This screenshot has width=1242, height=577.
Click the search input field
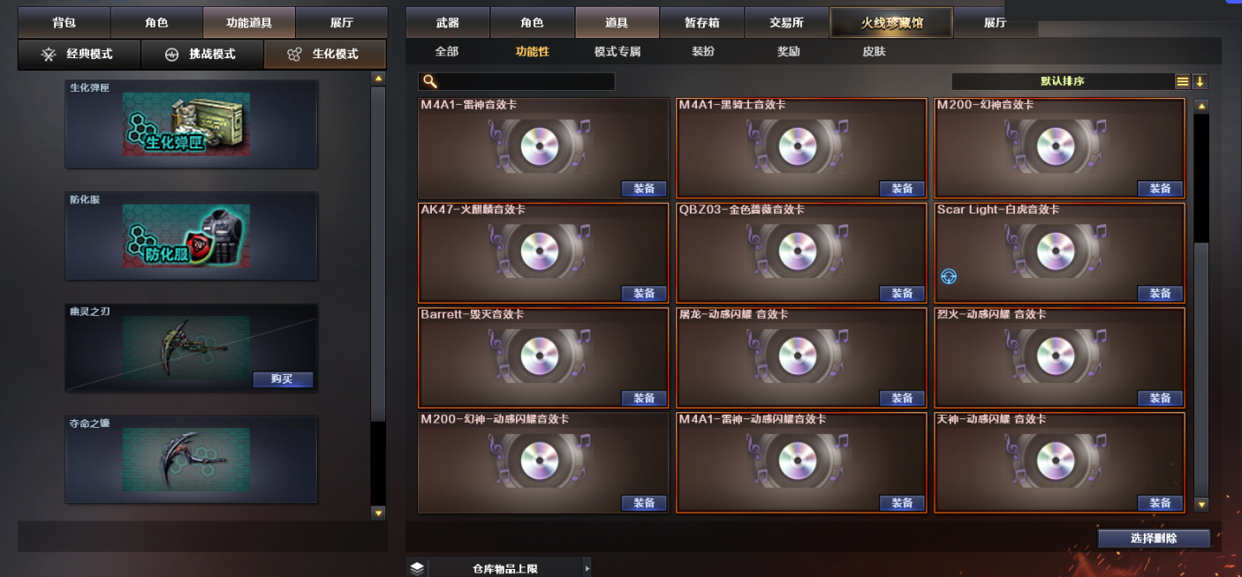[517, 81]
